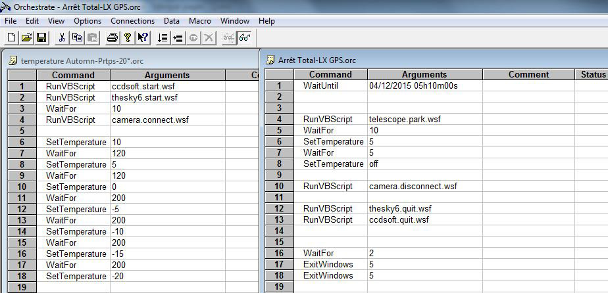This screenshot has width=608, height=293.
Task: Select the camera.disconnect.wsf argument cell
Action: pos(424,186)
